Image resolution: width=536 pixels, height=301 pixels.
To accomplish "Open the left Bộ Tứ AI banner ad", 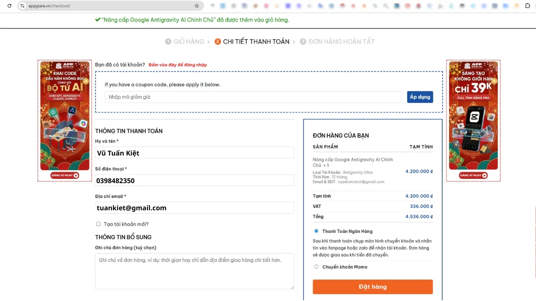I will click(65, 113).
